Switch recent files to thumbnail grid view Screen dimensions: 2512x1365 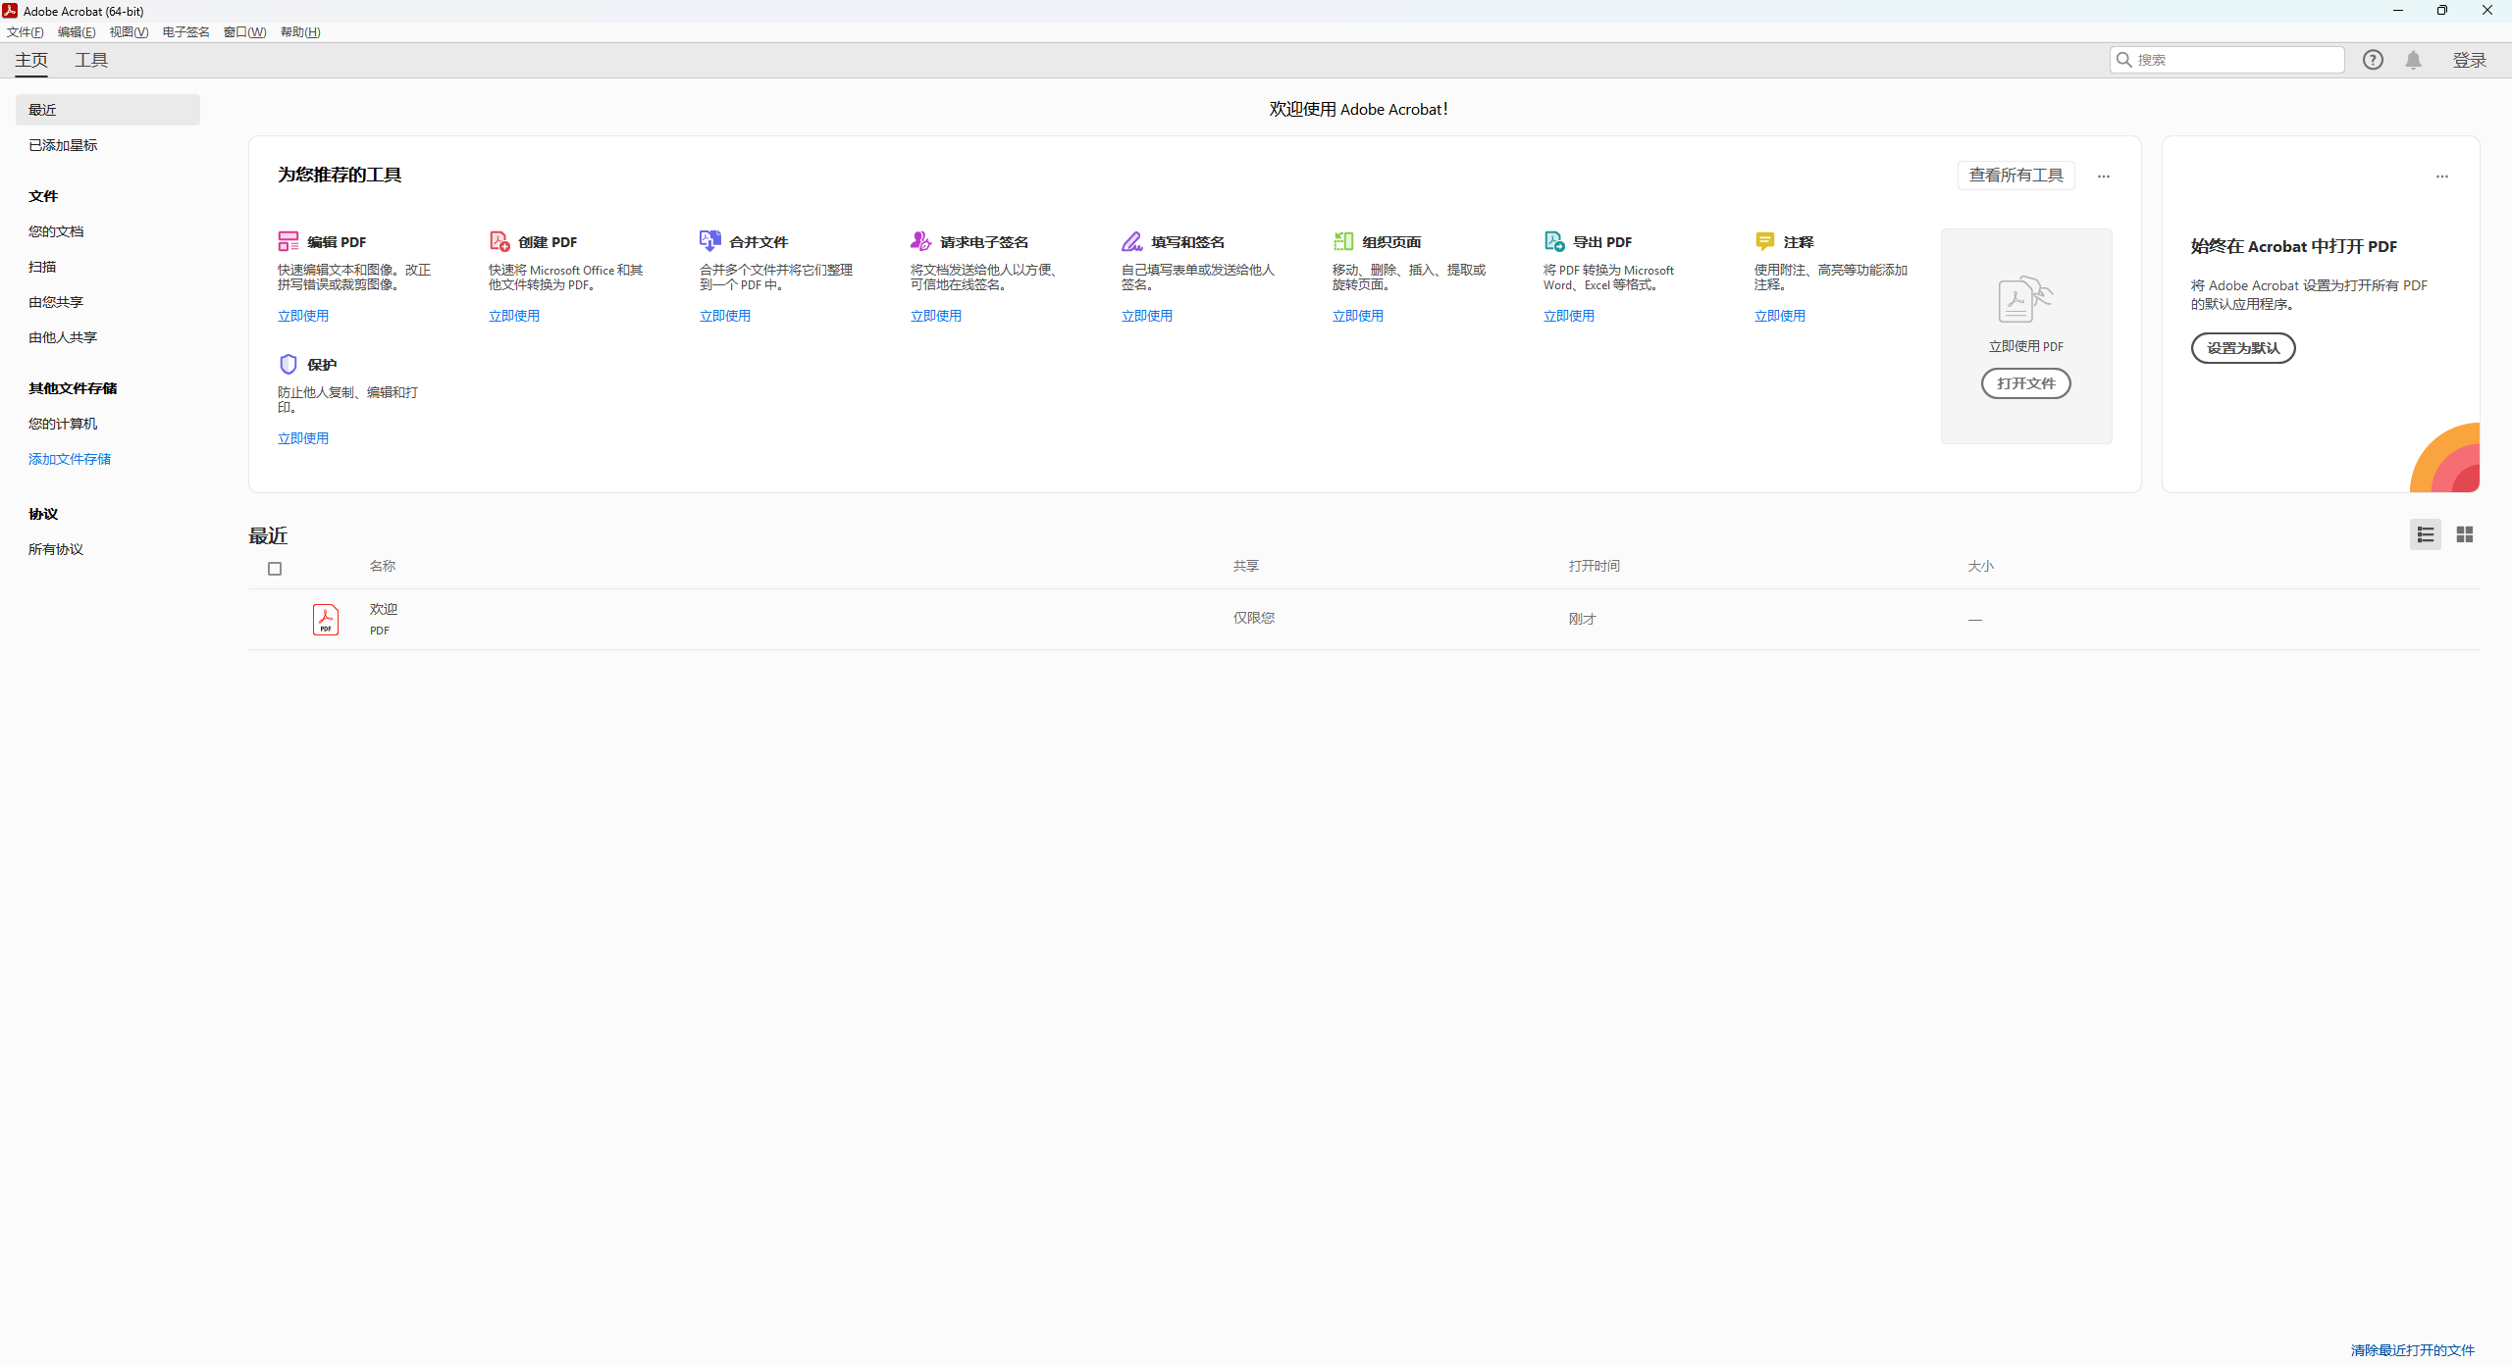[x=2465, y=534]
